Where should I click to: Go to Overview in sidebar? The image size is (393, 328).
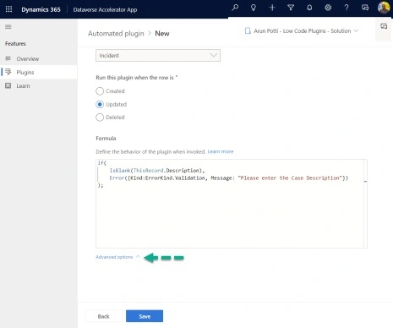[x=28, y=58]
